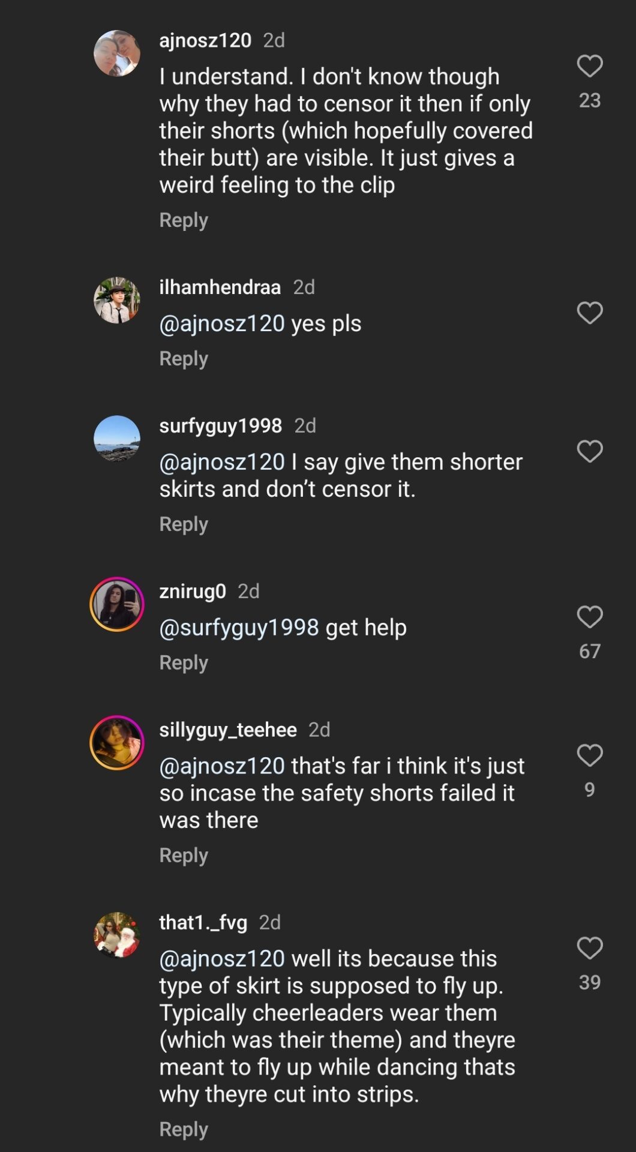
Task: Reply to ajnosz120's comment
Action: (184, 220)
